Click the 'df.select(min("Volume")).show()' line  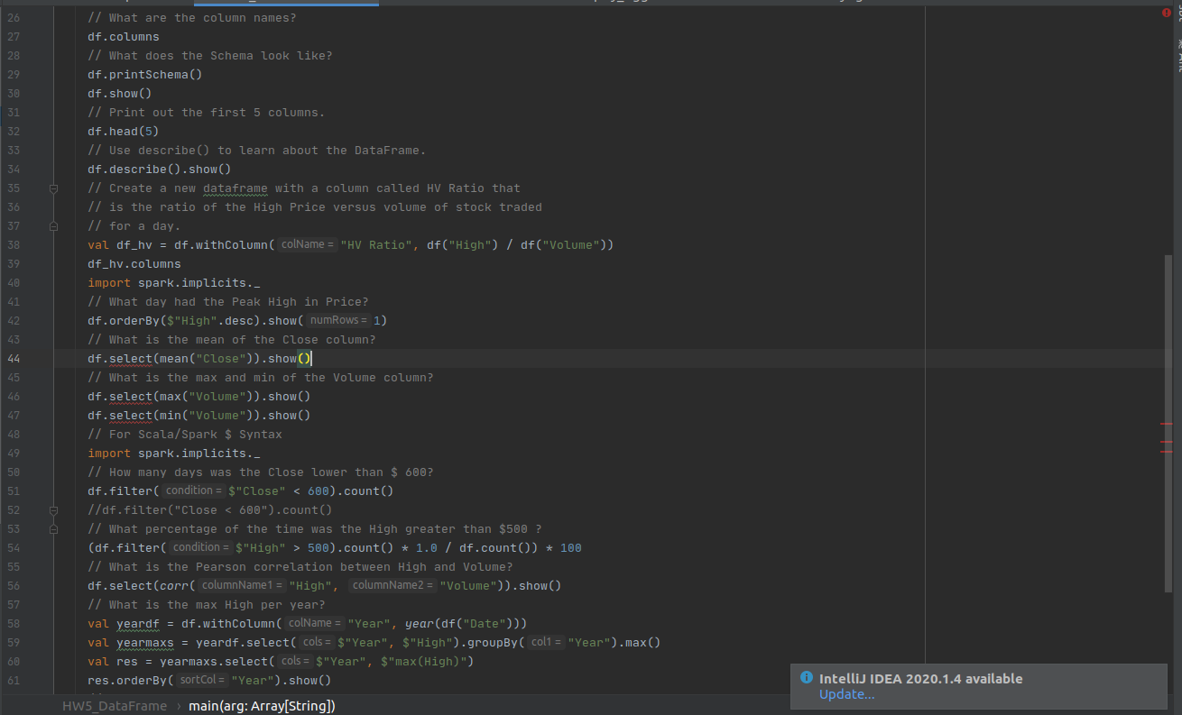[199, 416]
